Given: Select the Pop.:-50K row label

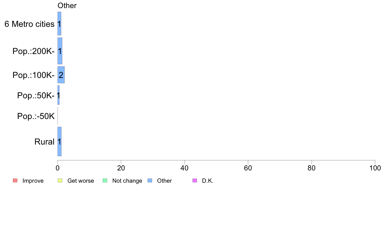Looking at the screenshot, I should (x=36, y=116).
